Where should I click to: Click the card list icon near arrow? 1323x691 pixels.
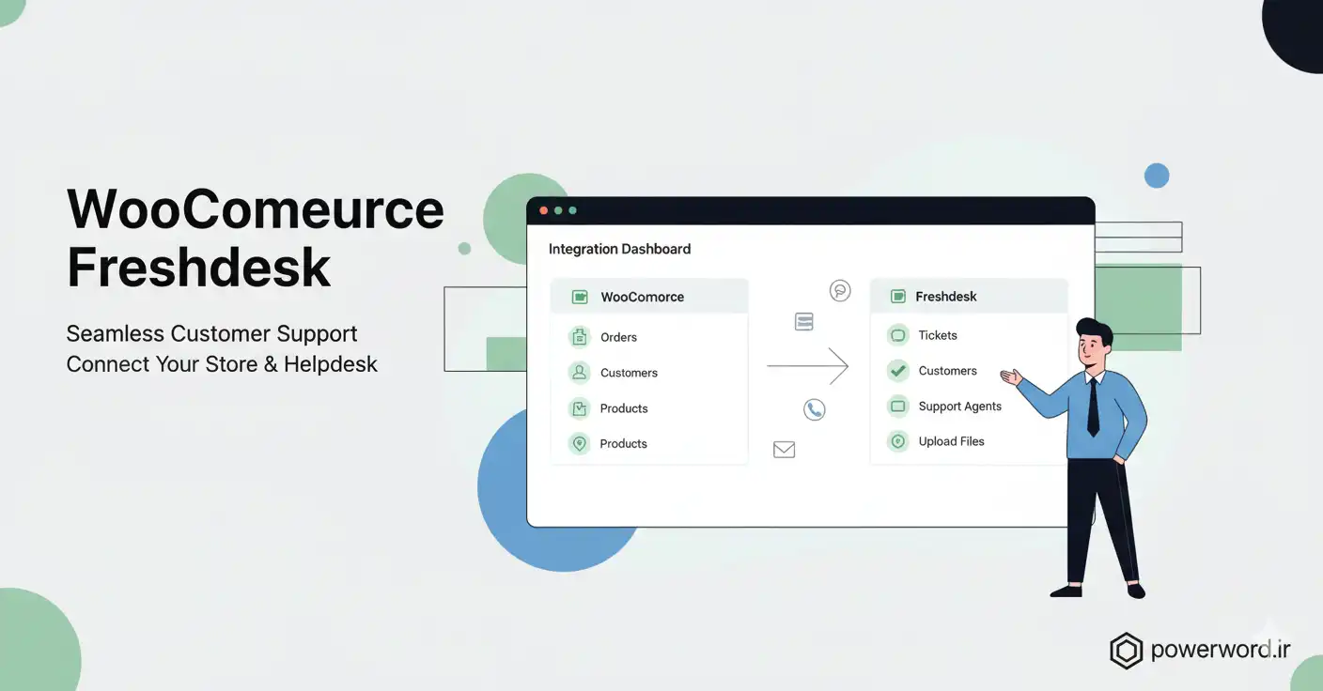pyautogui.click(x=803, y=322)
